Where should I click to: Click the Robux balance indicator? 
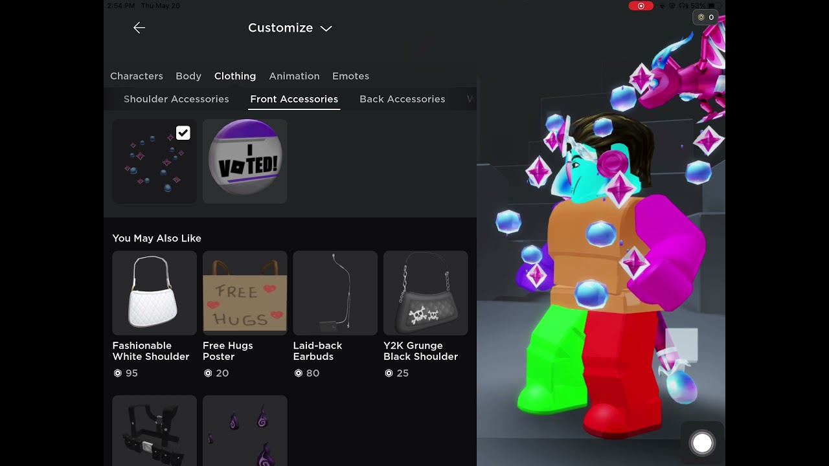[706, 17]
